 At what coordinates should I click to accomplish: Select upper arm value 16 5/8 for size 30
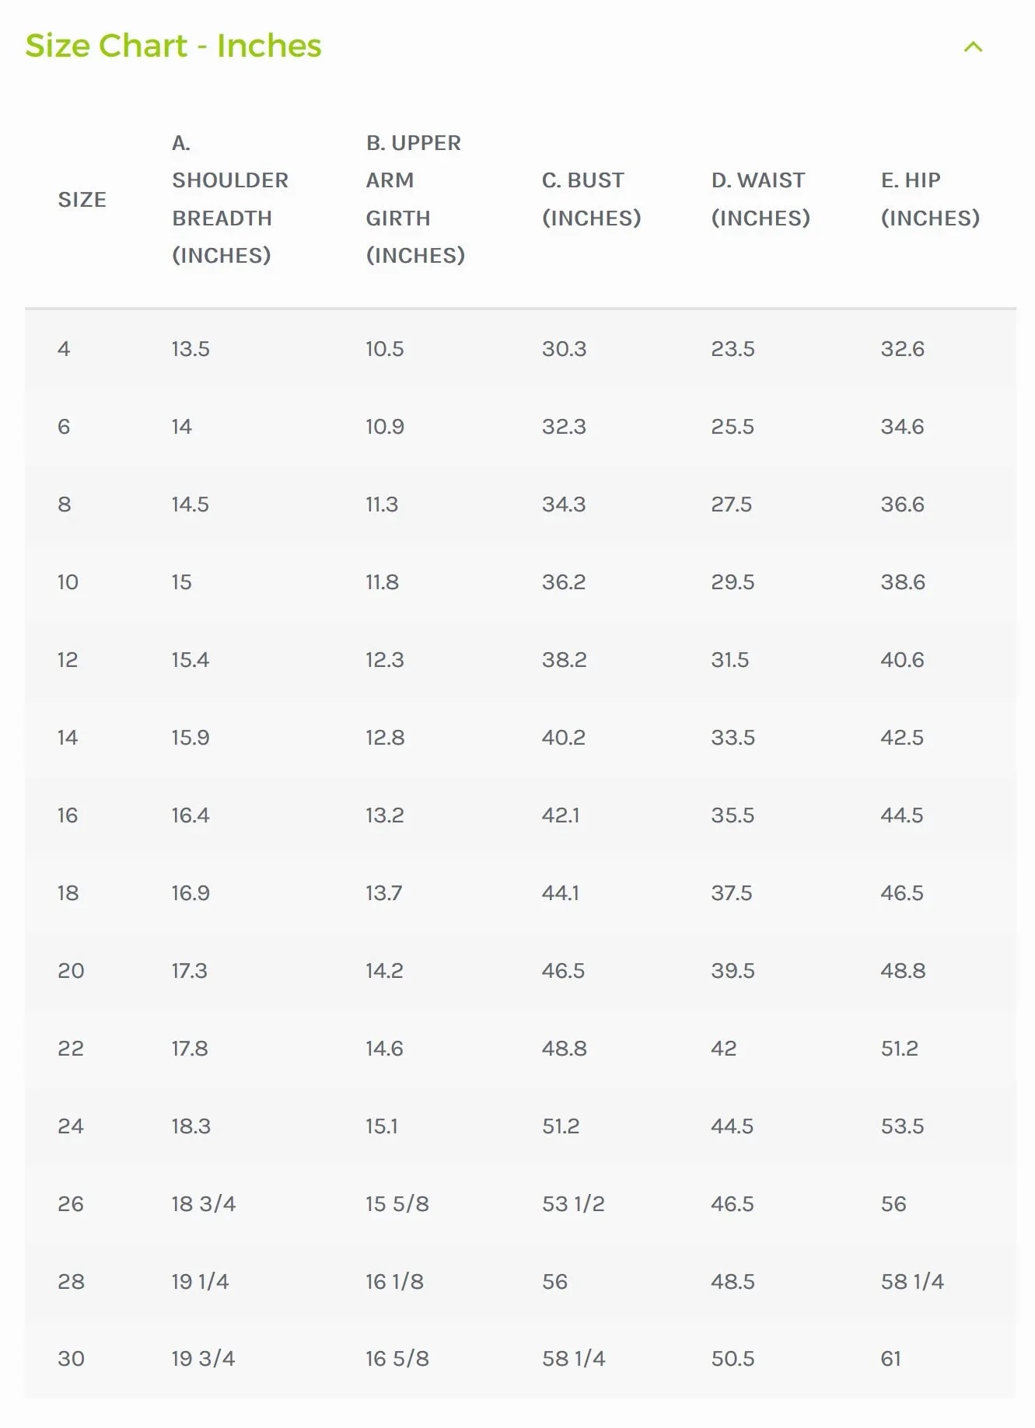[x=397, y=1359]
